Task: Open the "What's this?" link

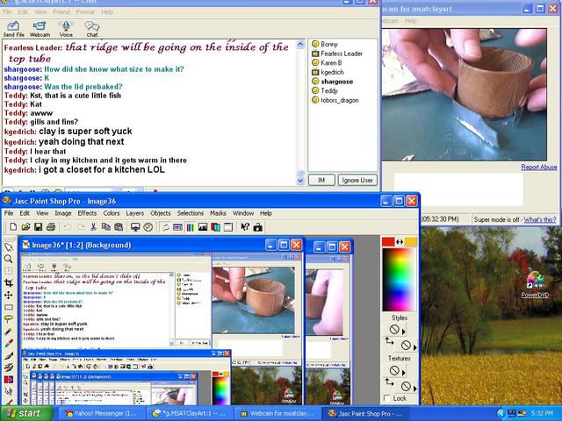Action: click(x=540, y=219)
